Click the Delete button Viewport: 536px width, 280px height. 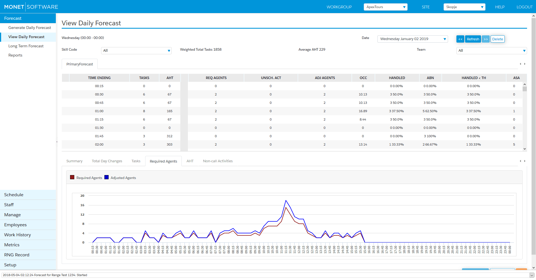[497, 39]
